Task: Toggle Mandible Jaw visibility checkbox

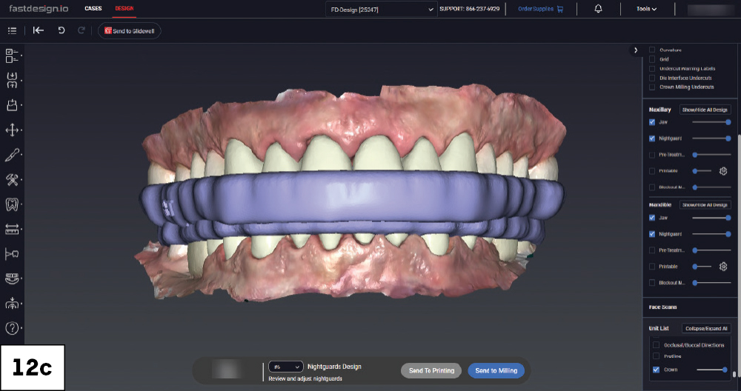Action: click(x=652, y=218)
